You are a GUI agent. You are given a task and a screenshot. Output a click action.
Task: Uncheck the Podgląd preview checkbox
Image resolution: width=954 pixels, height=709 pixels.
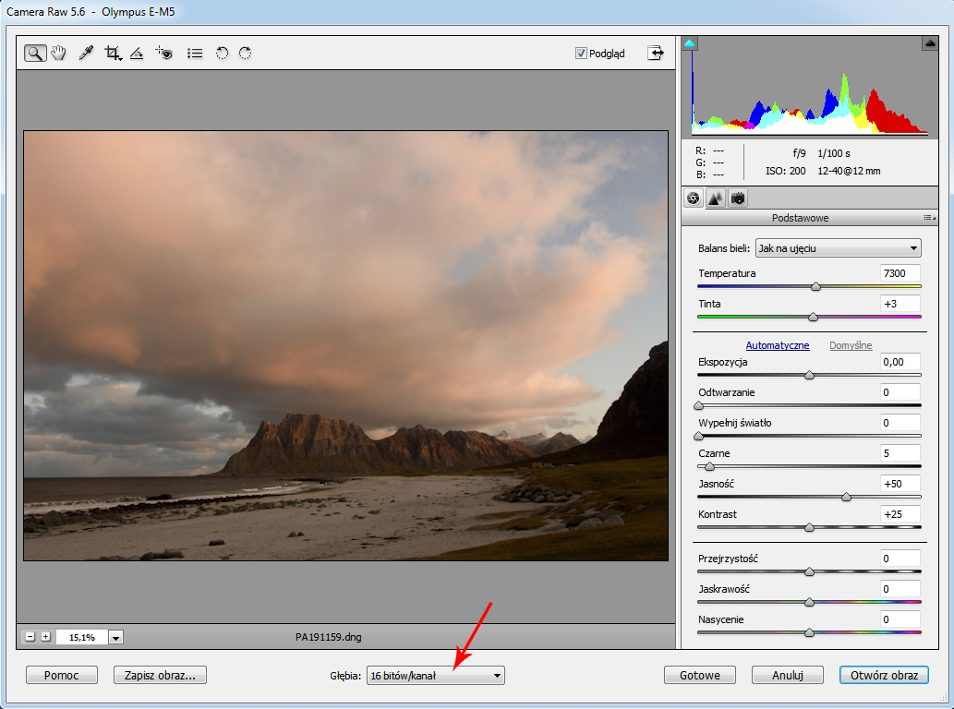tap(581, 54)
